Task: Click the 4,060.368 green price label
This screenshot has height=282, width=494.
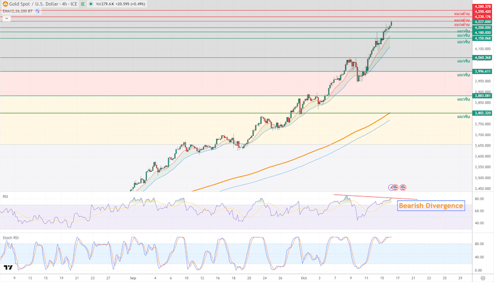Action: pos(482,57)
